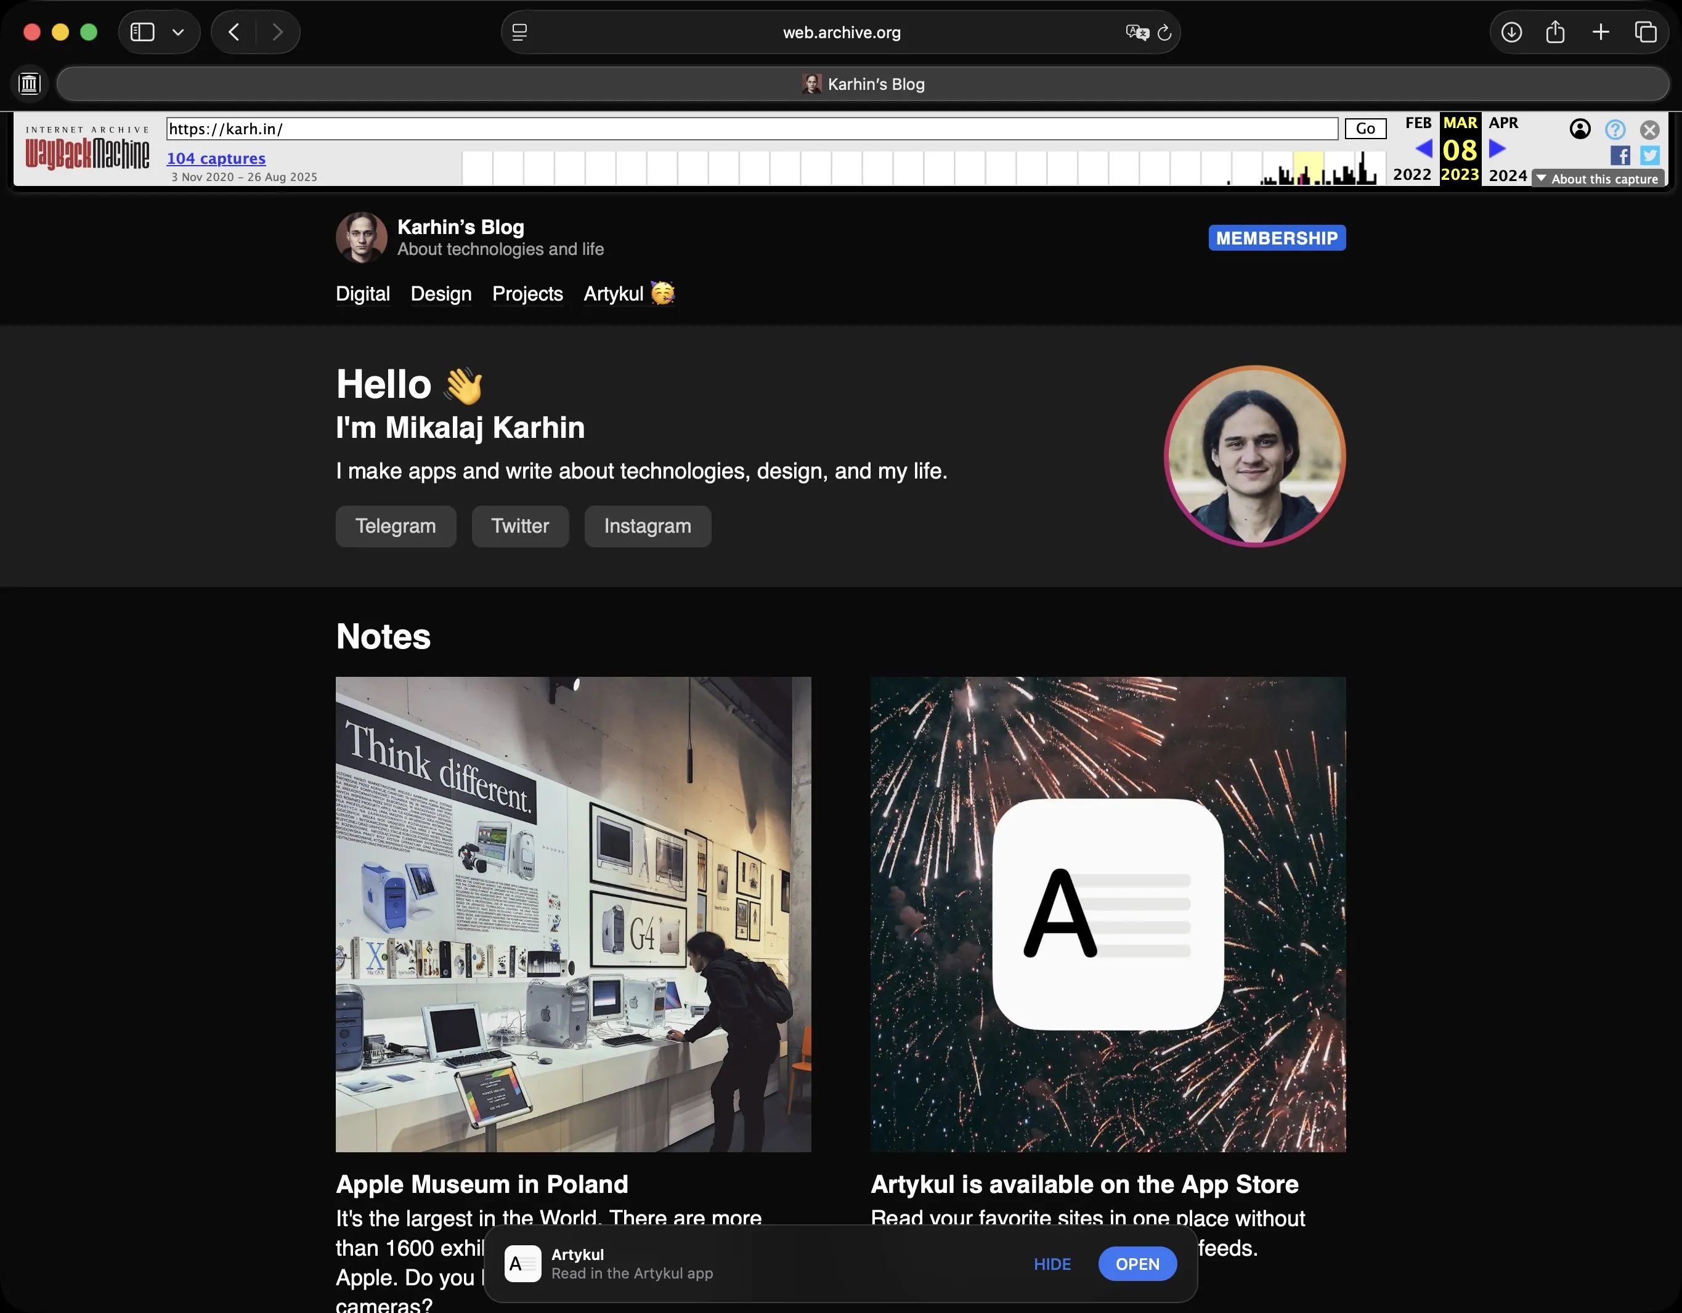Click the Telegram button

[x=395, y=527]
